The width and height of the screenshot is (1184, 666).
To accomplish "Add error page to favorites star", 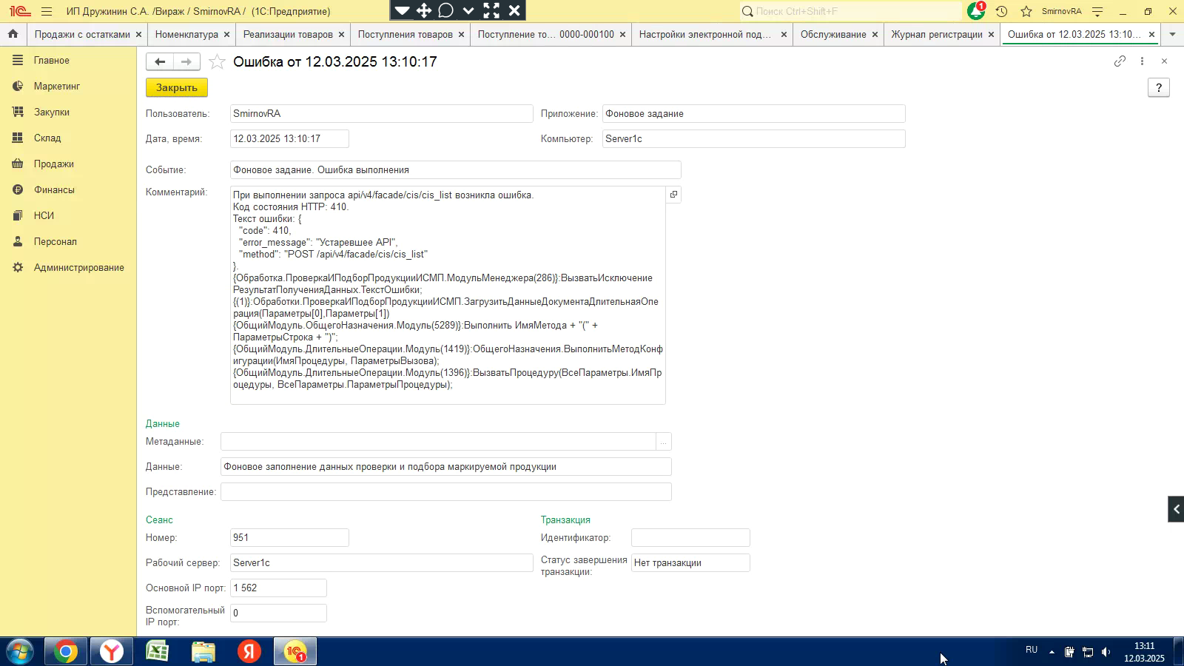I will (x=217, y=62).
